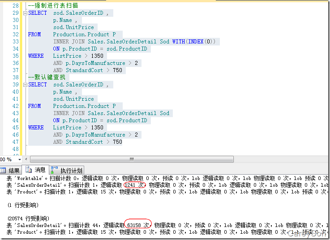Collapse the first SELECT block at line 29

coord(25,13)
